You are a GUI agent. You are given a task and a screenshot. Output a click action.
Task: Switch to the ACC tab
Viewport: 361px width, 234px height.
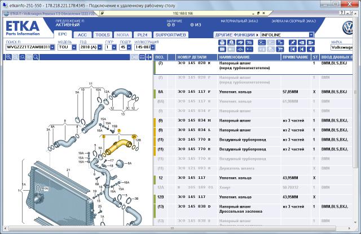[x=82, y=35]
